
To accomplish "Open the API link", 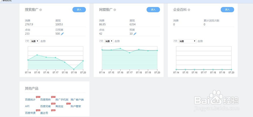I will click(27, 106).
